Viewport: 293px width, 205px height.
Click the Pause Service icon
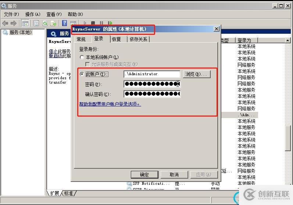[x=101, y=23]
